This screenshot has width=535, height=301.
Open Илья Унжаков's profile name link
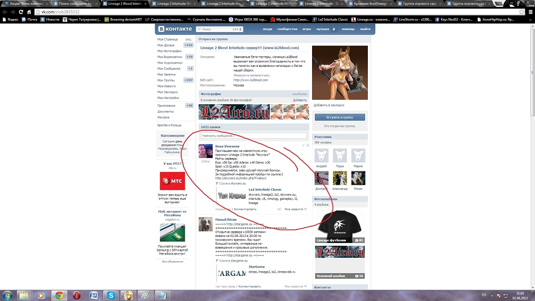(227, 146)
